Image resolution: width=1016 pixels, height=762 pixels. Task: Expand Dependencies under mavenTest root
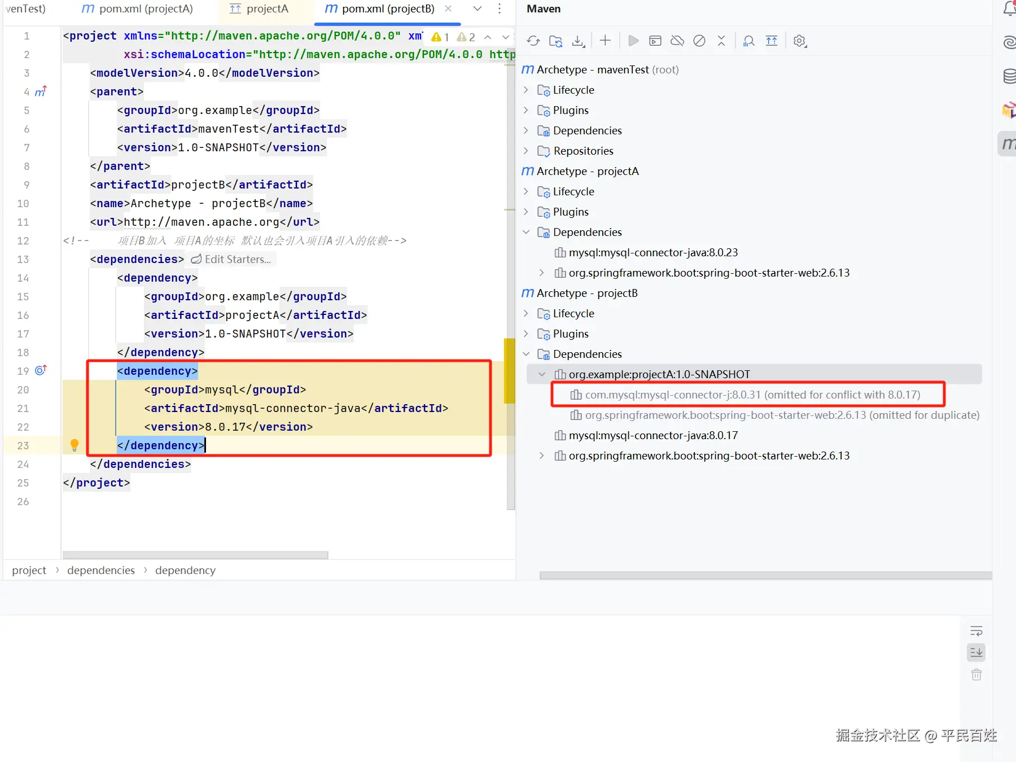(x=526, y=130)
